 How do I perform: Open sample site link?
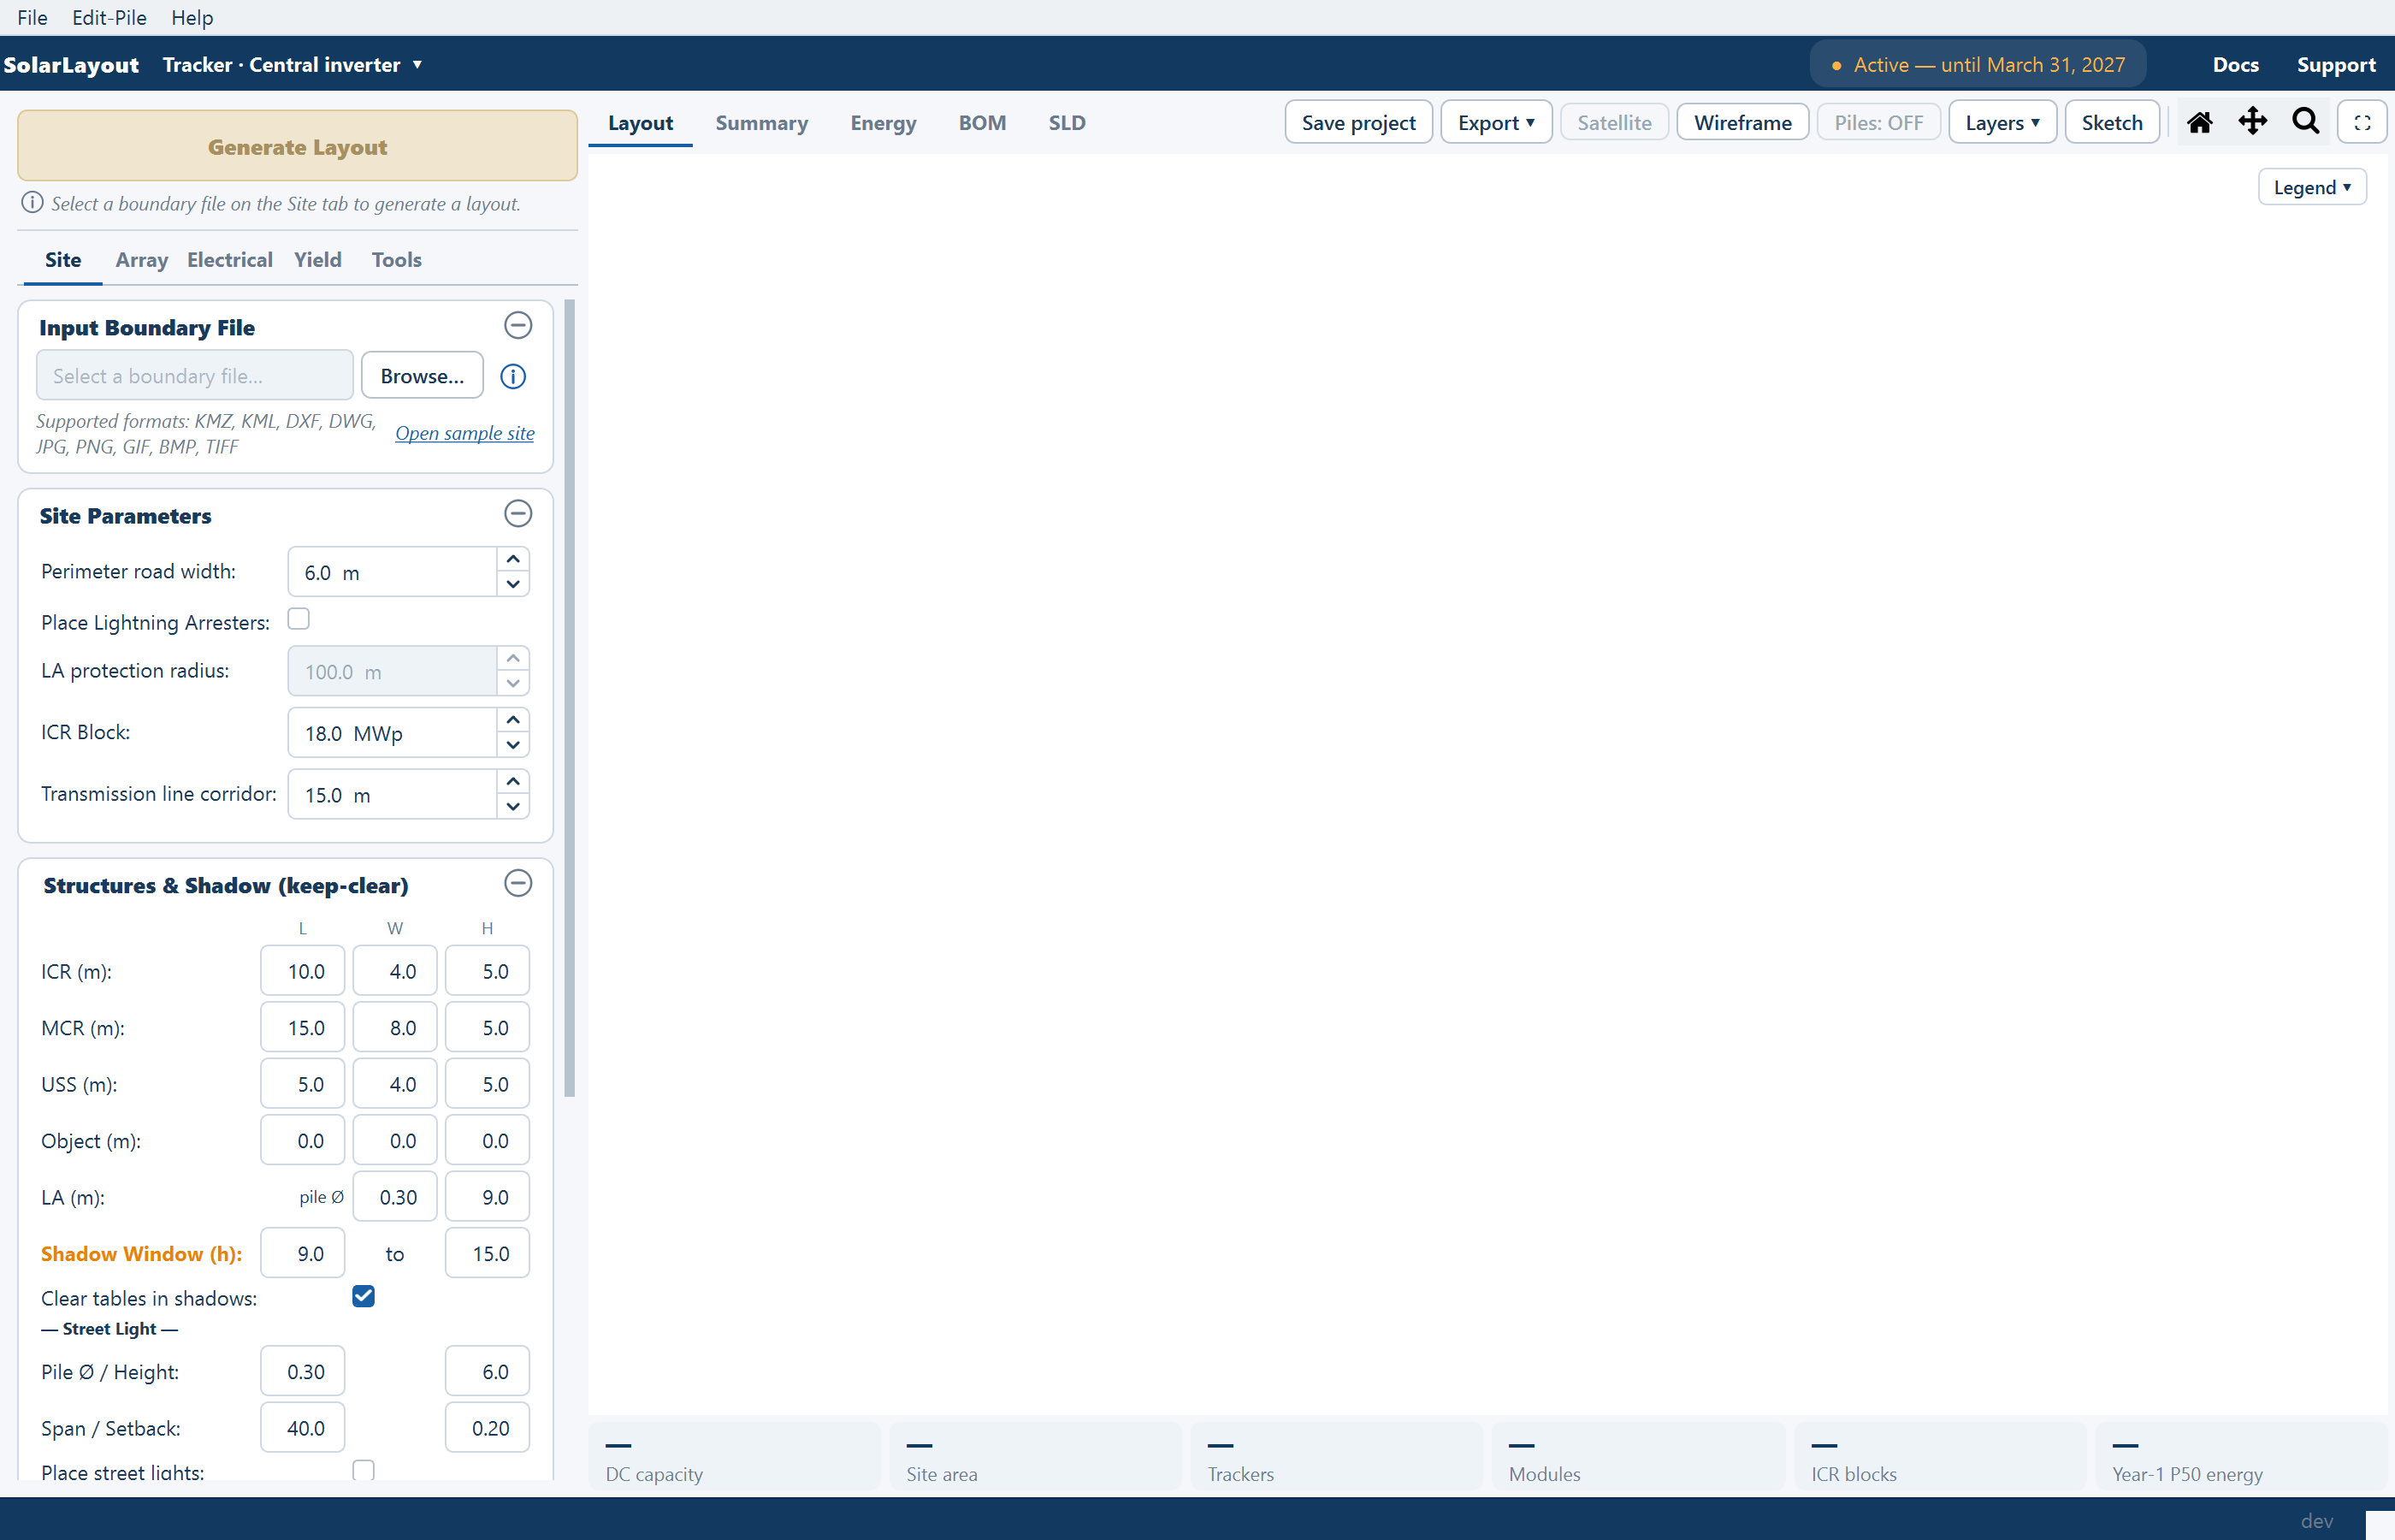(464, 433)
